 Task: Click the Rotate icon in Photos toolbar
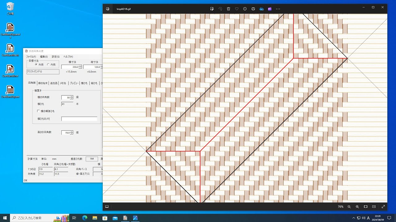[220, 9]
